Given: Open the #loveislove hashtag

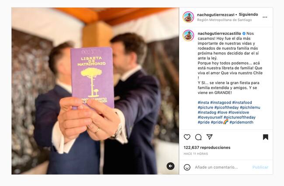Looking at the screenshot, I should pos(239,112).
